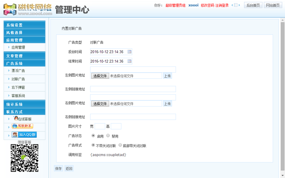Click the 在线客服 QQ penguin icon
Viewport: 285px width, 178px height.
[x=16, y=118]
